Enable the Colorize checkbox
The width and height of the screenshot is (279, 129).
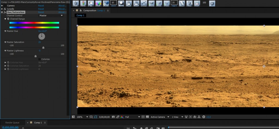pyautogui.click(x=40, y=59)
